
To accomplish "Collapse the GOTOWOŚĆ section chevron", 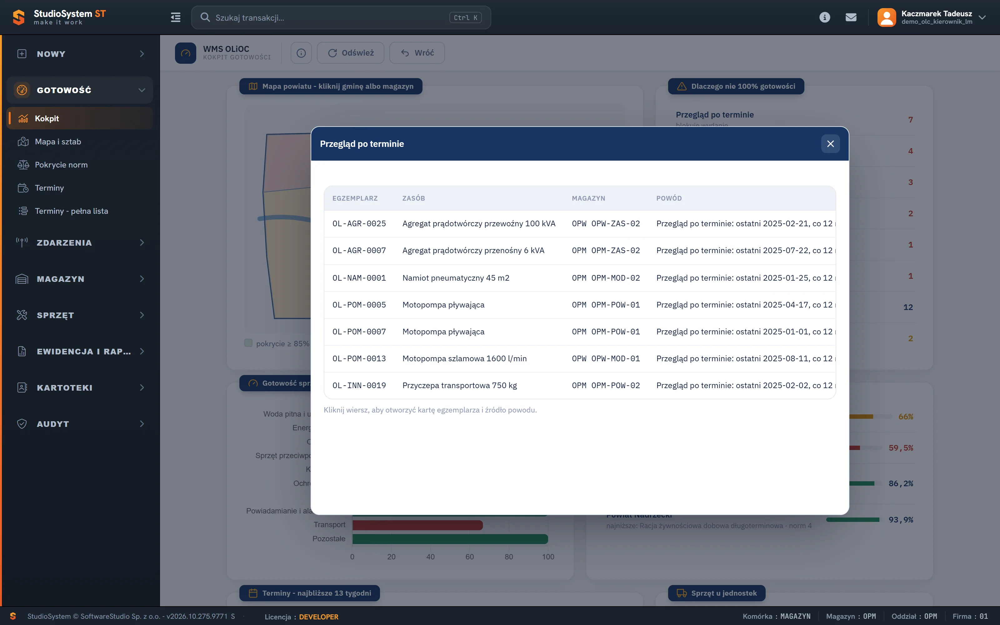I will 142,90.
